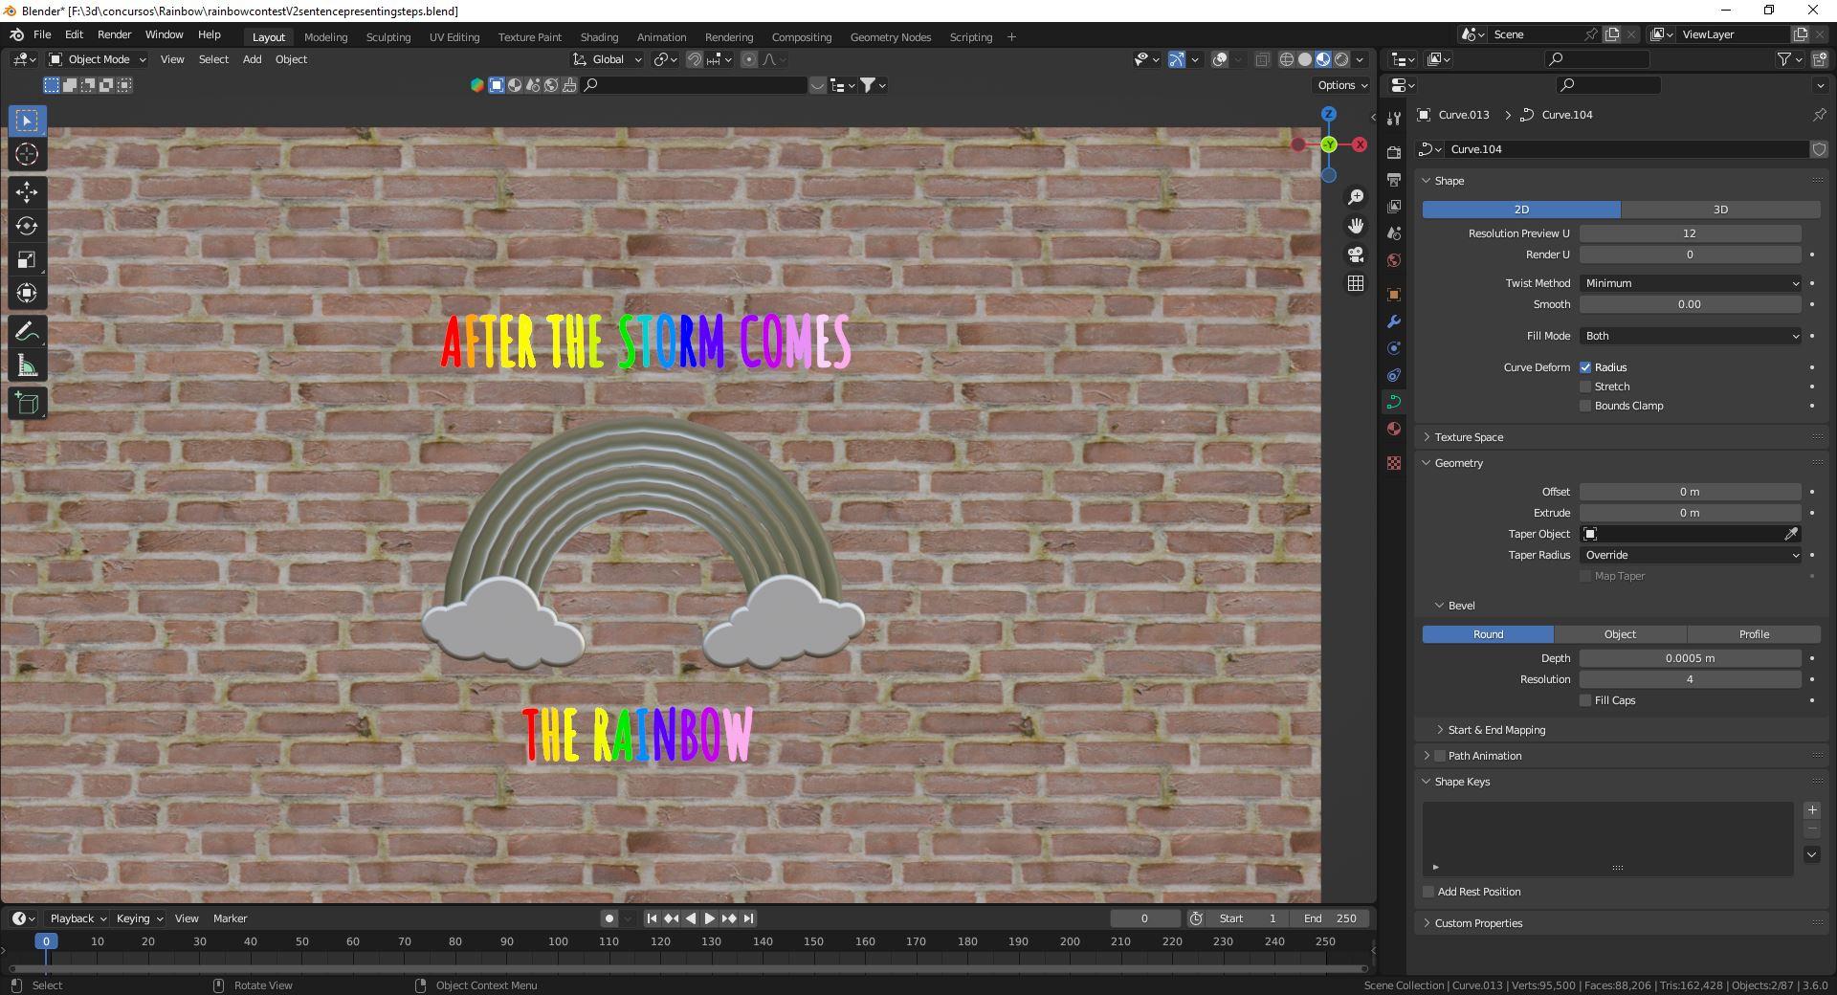This screenshot has width=1837, height=995.
Task: Open the orange Object properties tab
Action: 1394,295
